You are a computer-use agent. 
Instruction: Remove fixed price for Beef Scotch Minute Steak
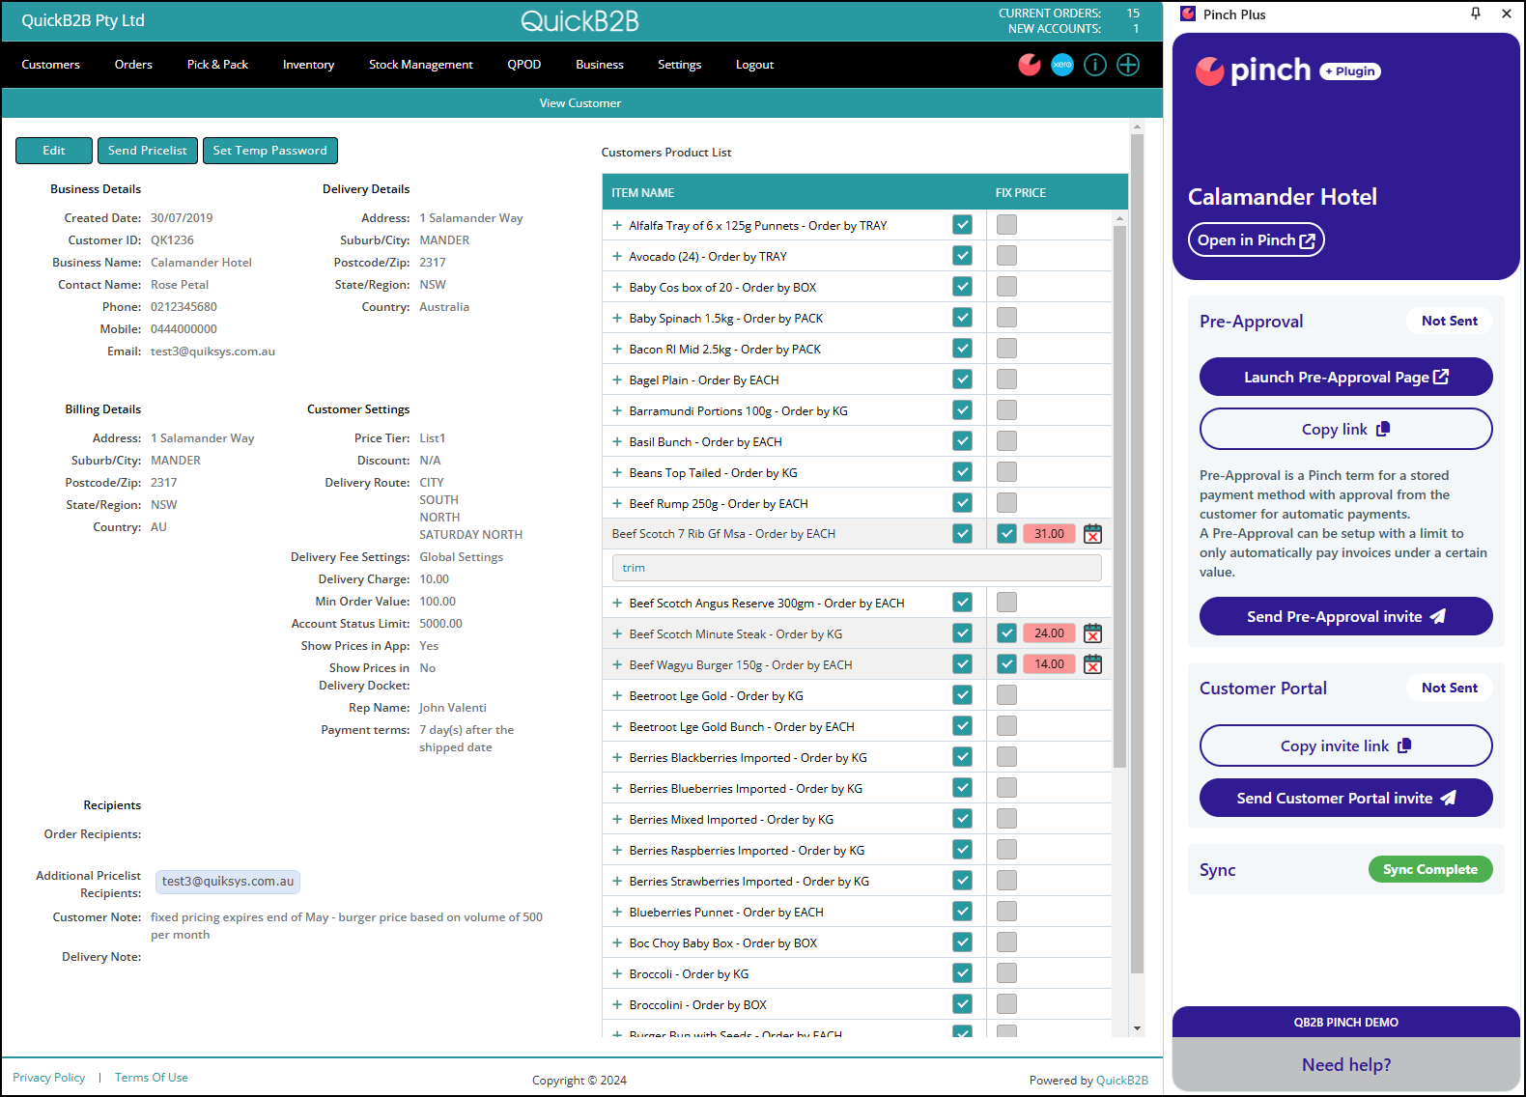(1092, 633)
